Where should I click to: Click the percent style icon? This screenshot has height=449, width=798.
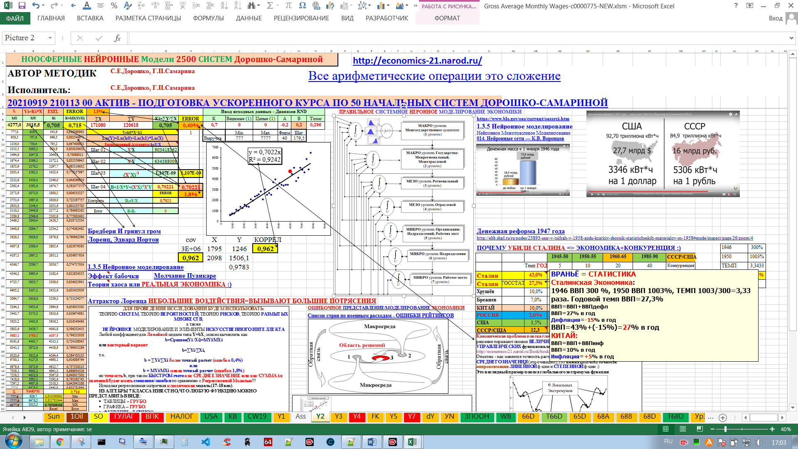coord(114,6)
